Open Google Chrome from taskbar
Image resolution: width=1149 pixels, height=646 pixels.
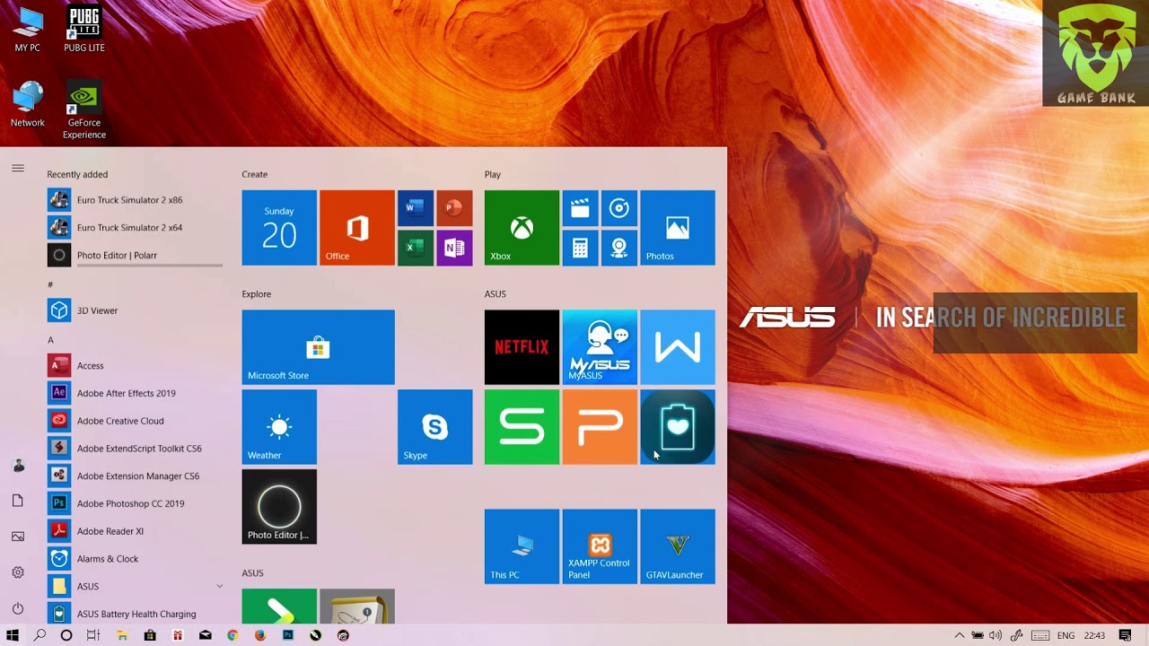[232, 635]
